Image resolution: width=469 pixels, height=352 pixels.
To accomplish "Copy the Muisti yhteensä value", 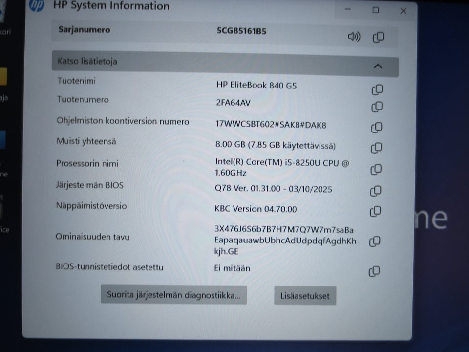I will [376, 148].
